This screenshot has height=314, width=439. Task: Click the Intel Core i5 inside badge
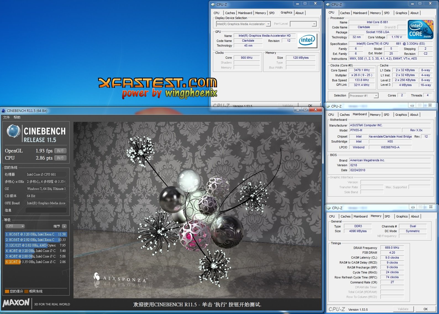pos(420,29)
